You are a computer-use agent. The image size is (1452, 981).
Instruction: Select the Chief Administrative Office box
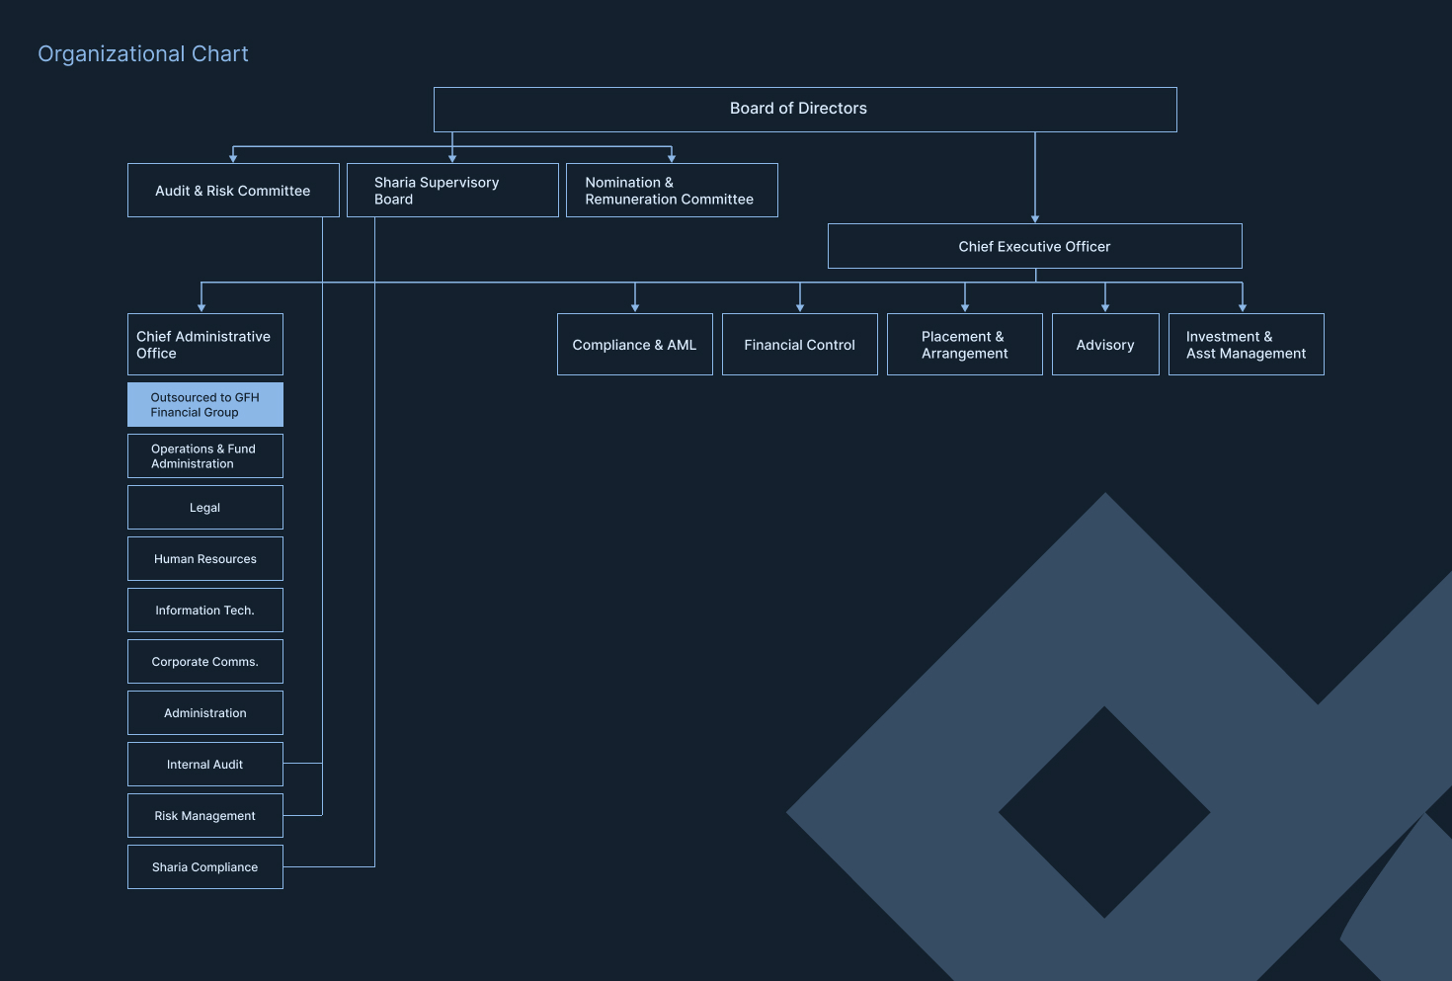[x=204, y=345]
